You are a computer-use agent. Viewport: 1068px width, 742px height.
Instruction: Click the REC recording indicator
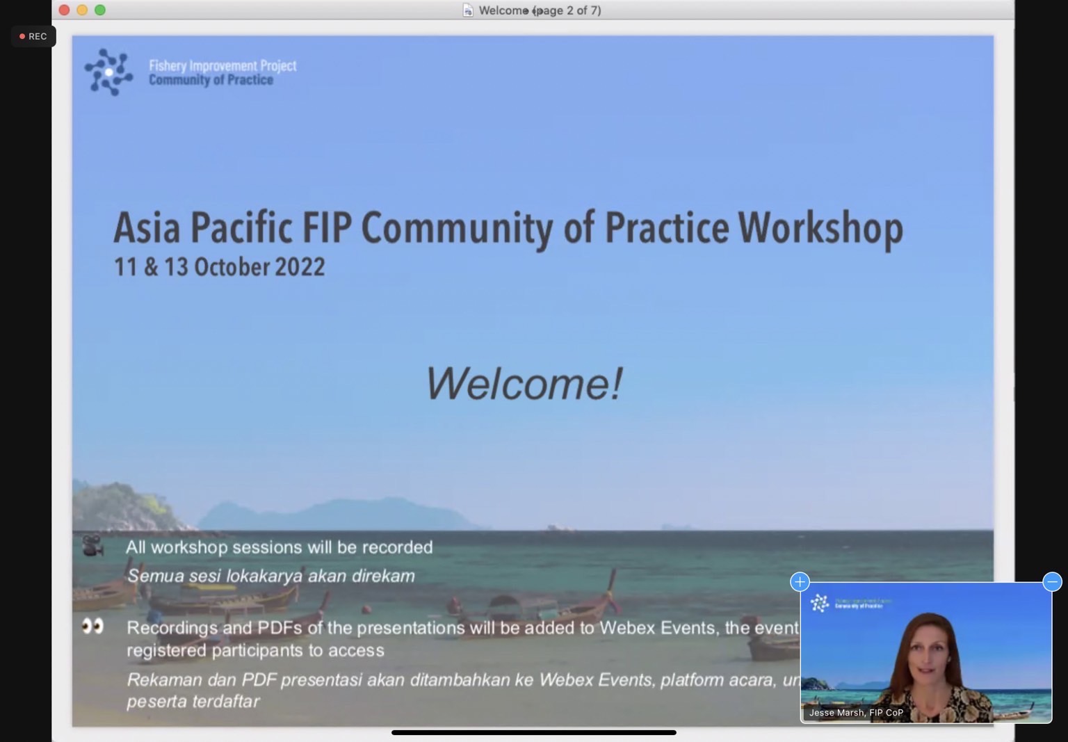[33, 36]
